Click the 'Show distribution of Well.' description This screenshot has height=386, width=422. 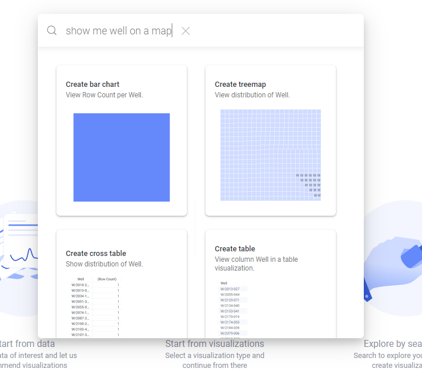pos(104,264)
